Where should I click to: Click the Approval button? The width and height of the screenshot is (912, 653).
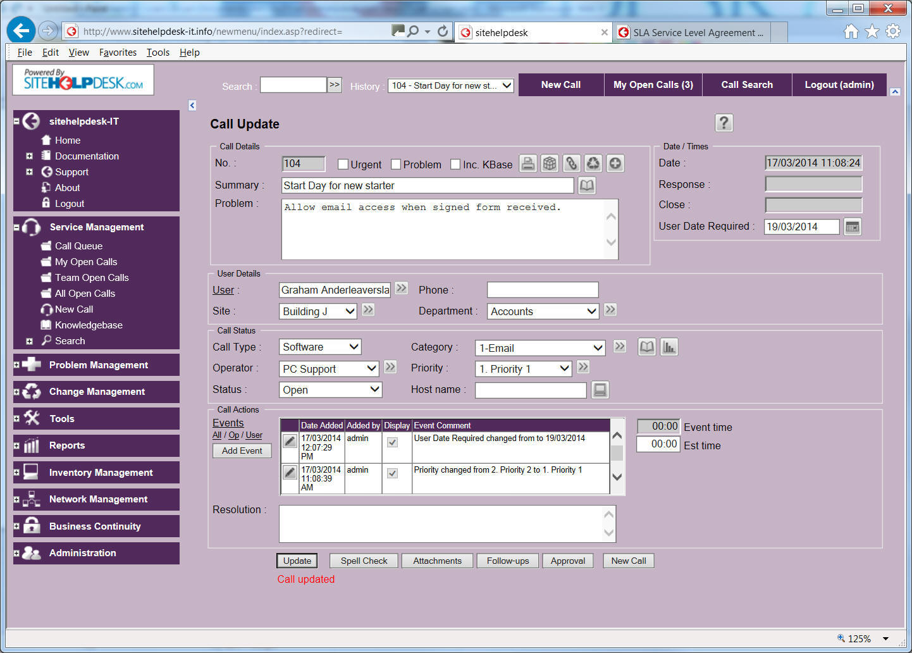pyautogui.click(x=568, y=561)
